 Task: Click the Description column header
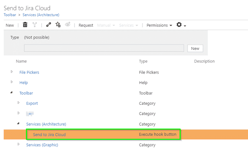[204, 61]
